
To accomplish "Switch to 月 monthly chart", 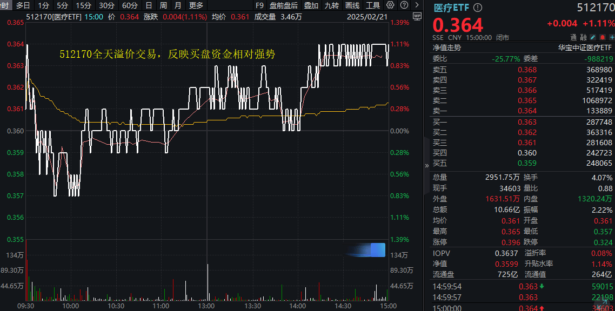I will [x=178, y=5].
